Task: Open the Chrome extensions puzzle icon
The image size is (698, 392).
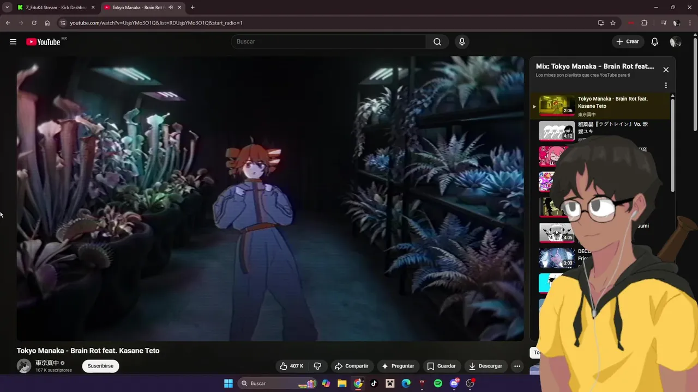Action: [645, 23]
